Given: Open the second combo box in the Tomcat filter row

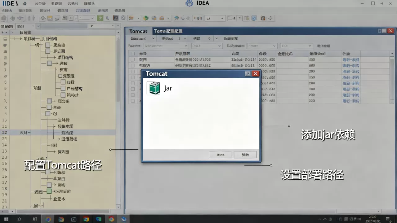Looking at the screenshot, I should [207, 46].
